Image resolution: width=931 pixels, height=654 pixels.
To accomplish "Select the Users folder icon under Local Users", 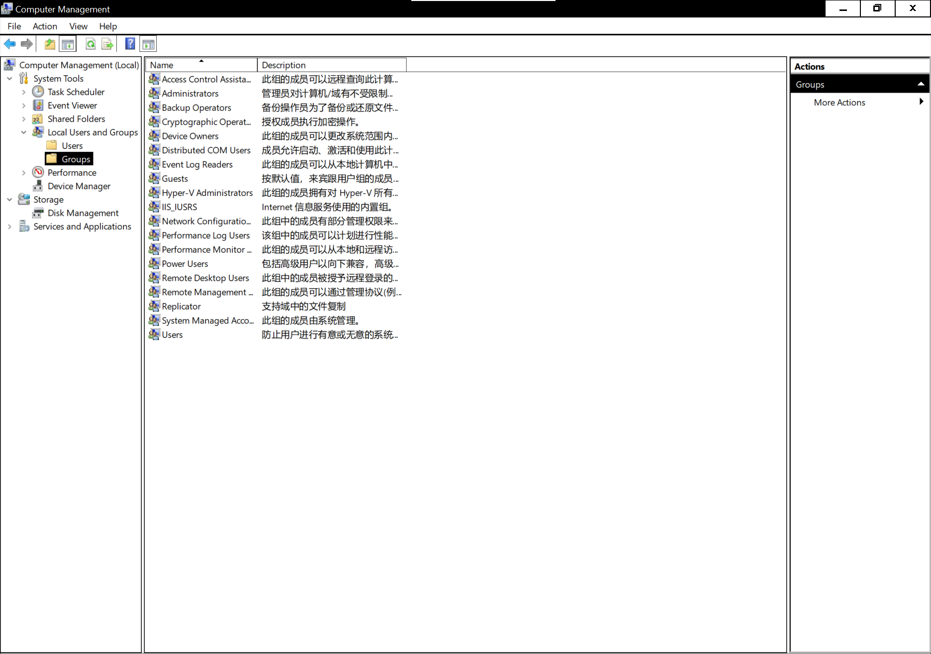I will coord(52,145).
